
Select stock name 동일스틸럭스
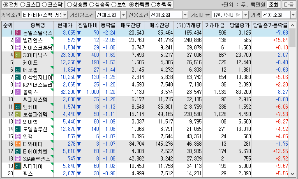[38, 33]
